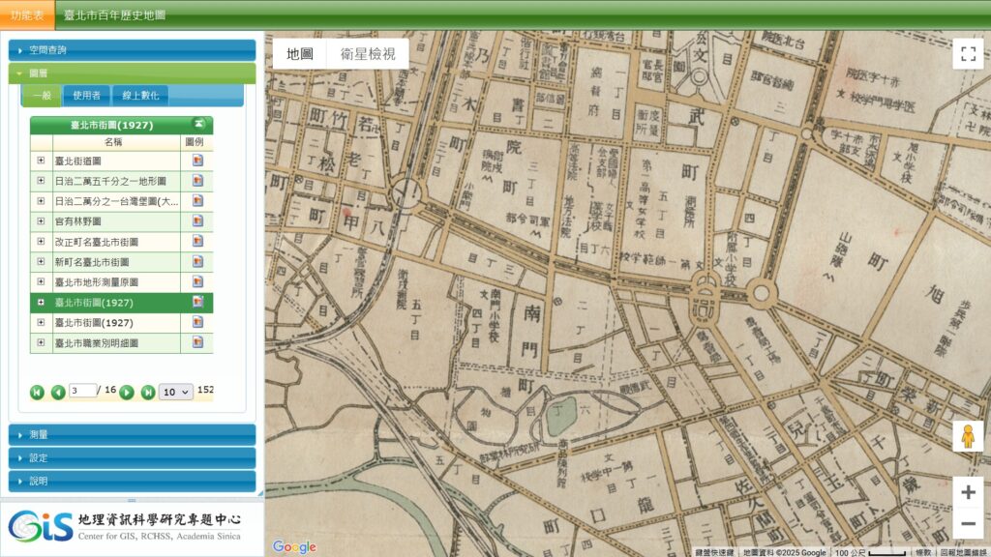Expand the unhighlighted 臺北市街圖(1927) row
Screen dimensions: 991x557
[41, 322]
